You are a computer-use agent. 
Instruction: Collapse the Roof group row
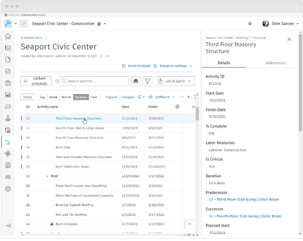click(x=47, y=176)
